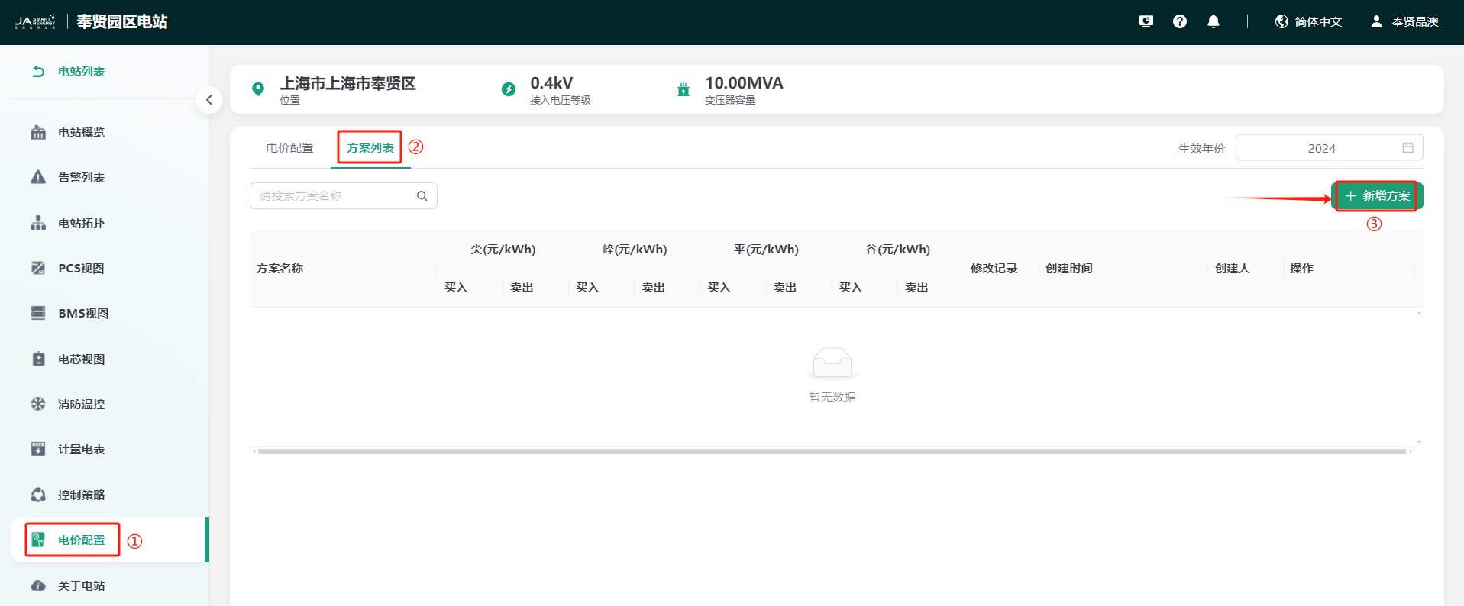1464x606 pixels.
Task: Open the help question mark icon
Action: click(x=1179, y=21)
